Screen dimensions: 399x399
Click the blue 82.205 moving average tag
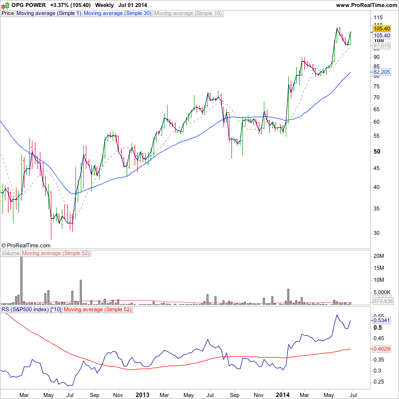tap(382, 72)
